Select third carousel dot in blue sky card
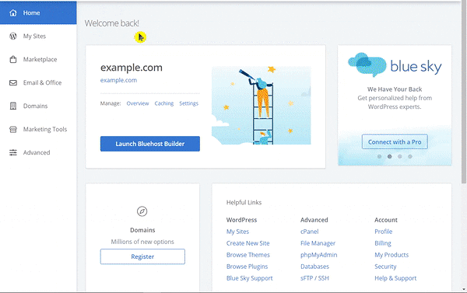This screenshot has width=467, height=293. pos(400,156)
